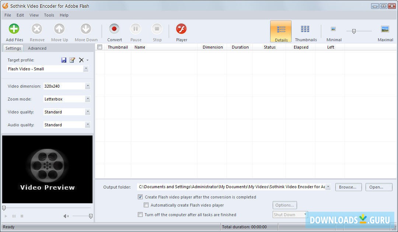
Task: Select the Remove icon on the toolbar
Action: click(36, 28)
